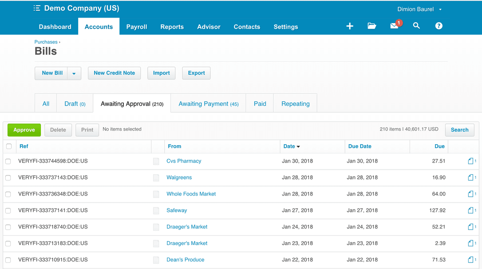Sort by the Due Date column header

coord(360,146)
